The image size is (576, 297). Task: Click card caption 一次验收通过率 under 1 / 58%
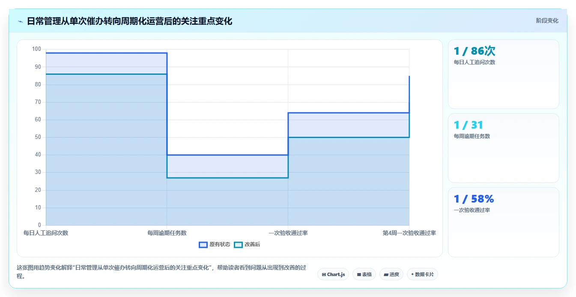472,210
